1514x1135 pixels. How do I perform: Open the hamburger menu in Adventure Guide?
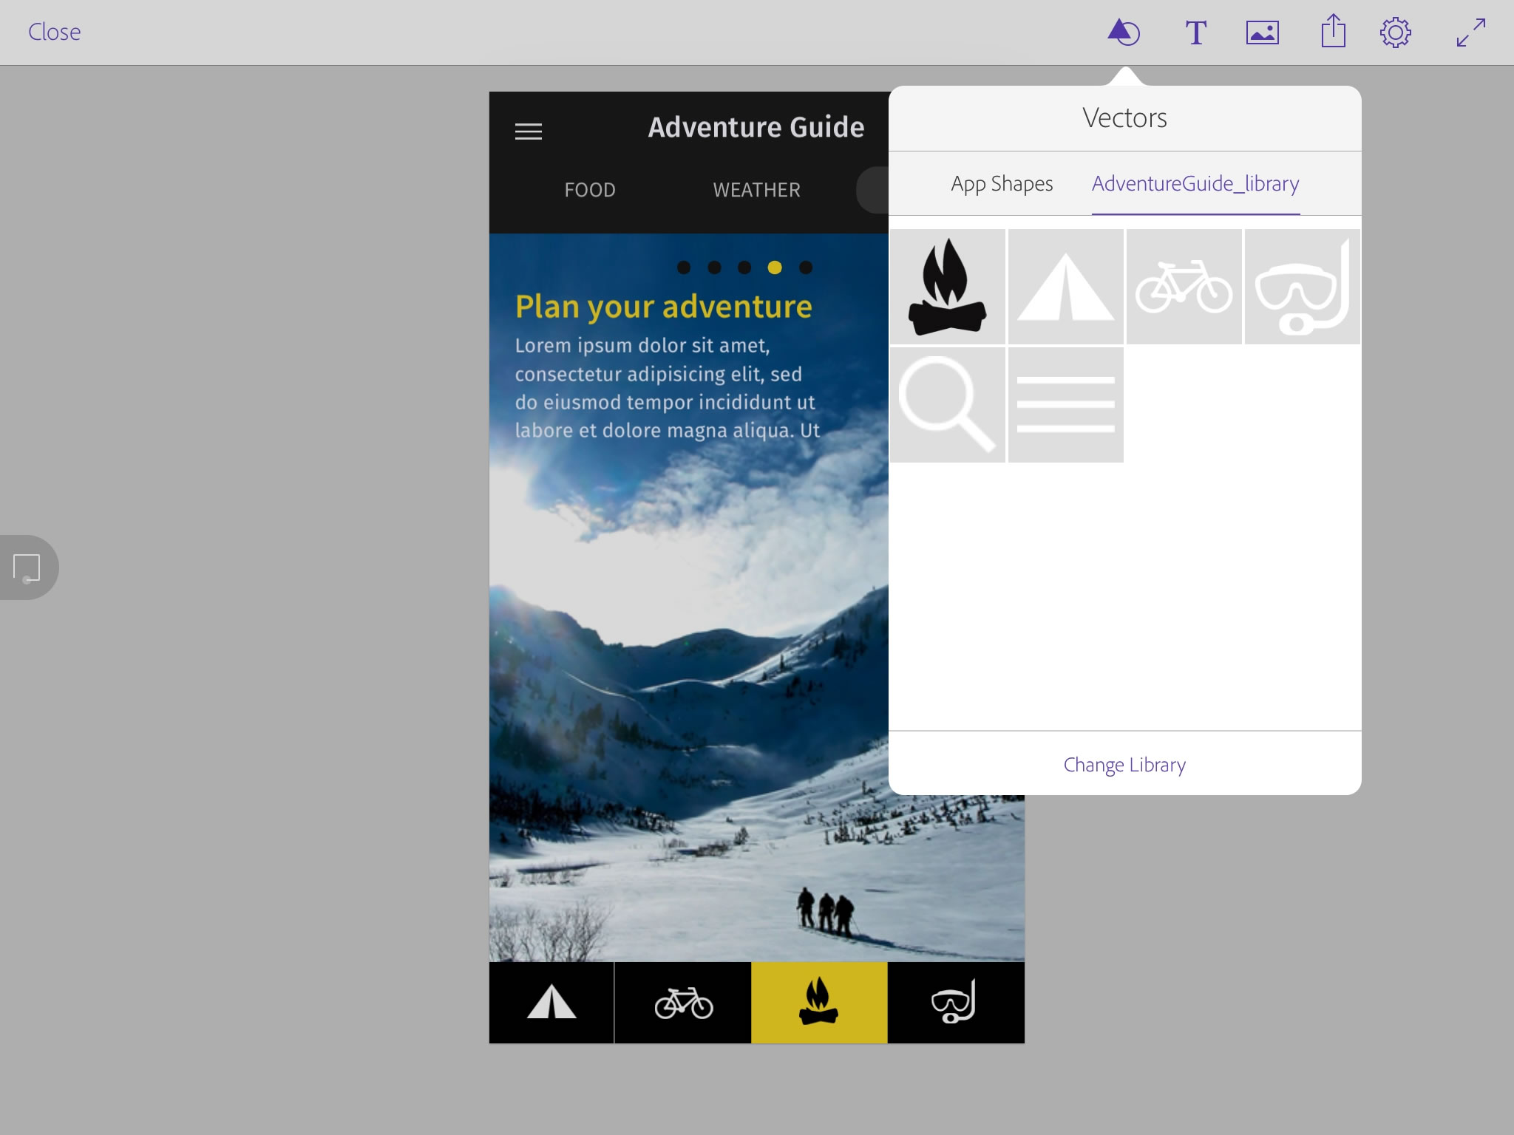click(529, 132)
